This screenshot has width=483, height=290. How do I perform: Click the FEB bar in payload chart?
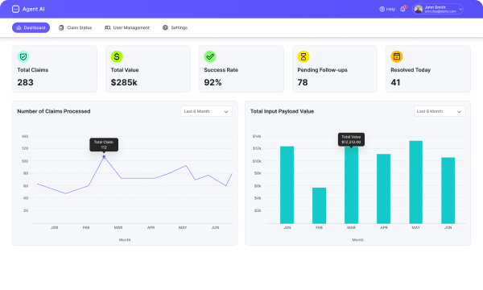(319, 205)
